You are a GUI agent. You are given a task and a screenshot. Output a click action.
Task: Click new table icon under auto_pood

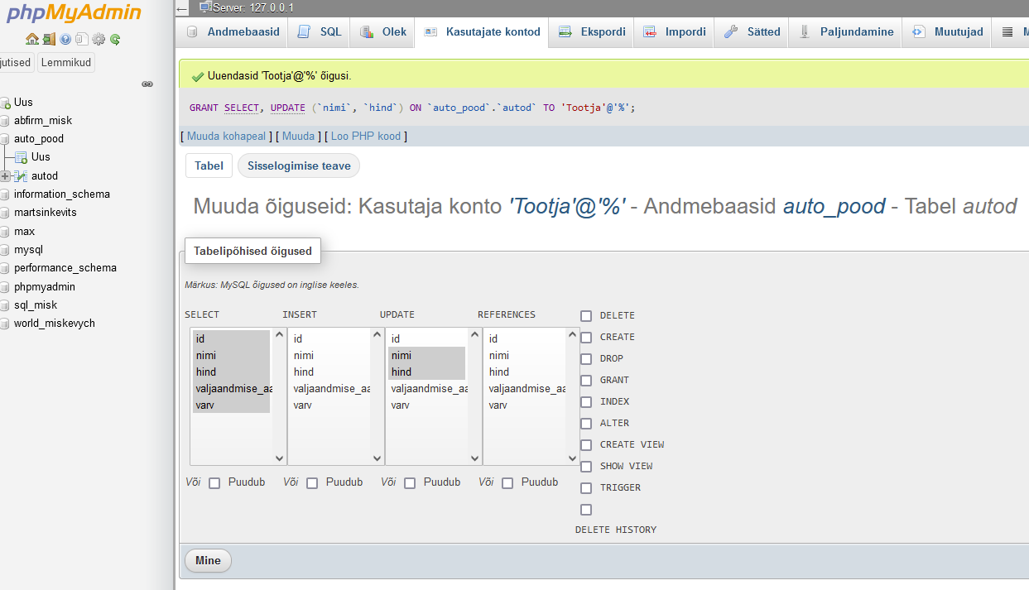click(x=22, y=157)
